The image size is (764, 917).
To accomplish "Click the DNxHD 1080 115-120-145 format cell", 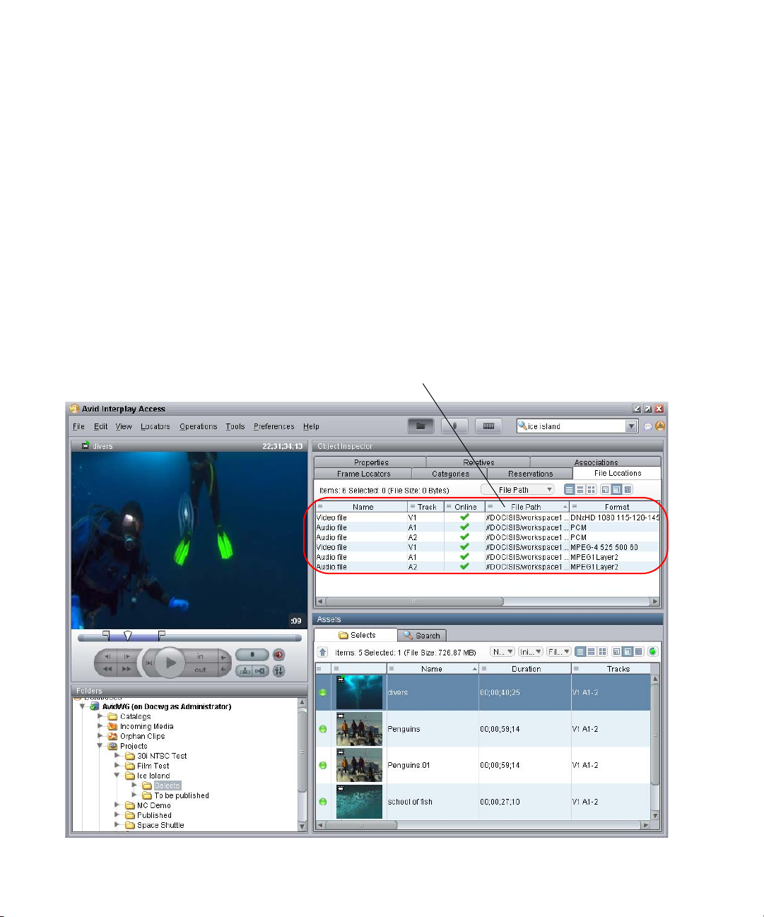I will coord(615,518).
